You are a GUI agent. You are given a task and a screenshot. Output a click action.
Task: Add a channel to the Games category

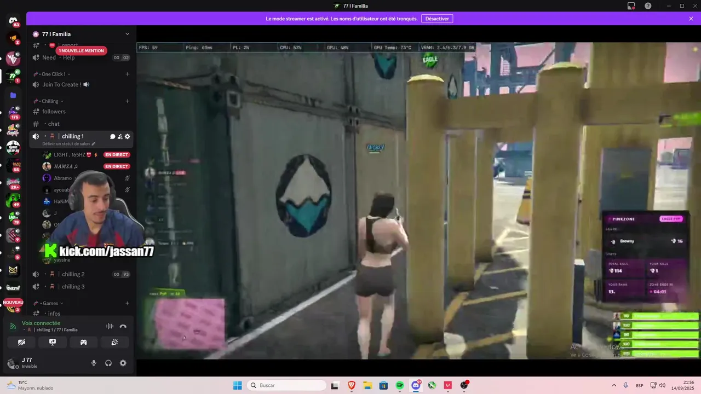[x=128, y=303]
